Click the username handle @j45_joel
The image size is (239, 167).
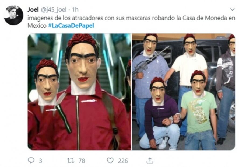tap(53, 10)
